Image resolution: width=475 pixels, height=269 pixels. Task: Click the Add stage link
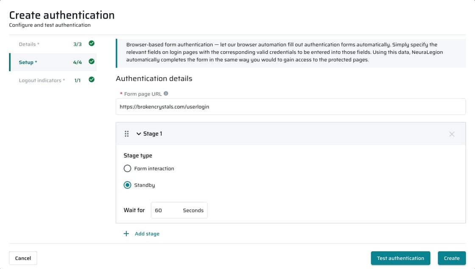[x=147, y=233]
